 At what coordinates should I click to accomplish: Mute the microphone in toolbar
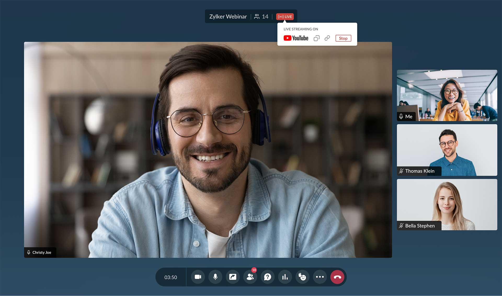tap(215, 277)
